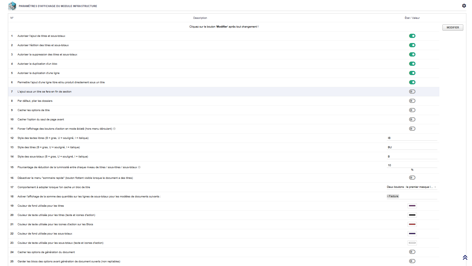The image size is (472, 266).
Task: Toggle 'Cacher les options de titre' on
Action: click(x=412, y=110)
